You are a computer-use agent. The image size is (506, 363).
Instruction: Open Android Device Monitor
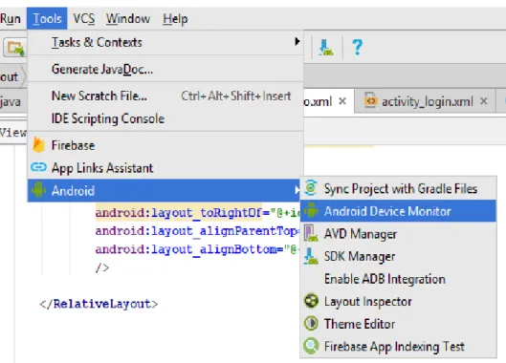click(x=398, y=211)
